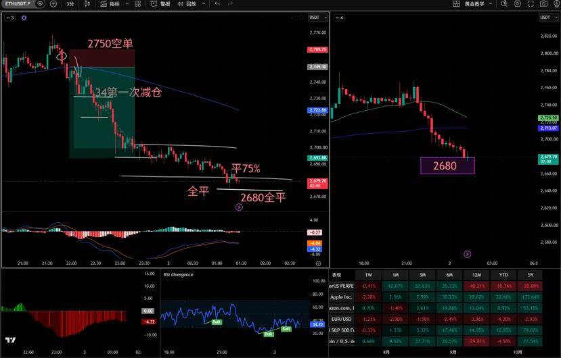561x358 pixels.
Task: Open the indicator templates grid icon
Action: (x=138, y=4)
